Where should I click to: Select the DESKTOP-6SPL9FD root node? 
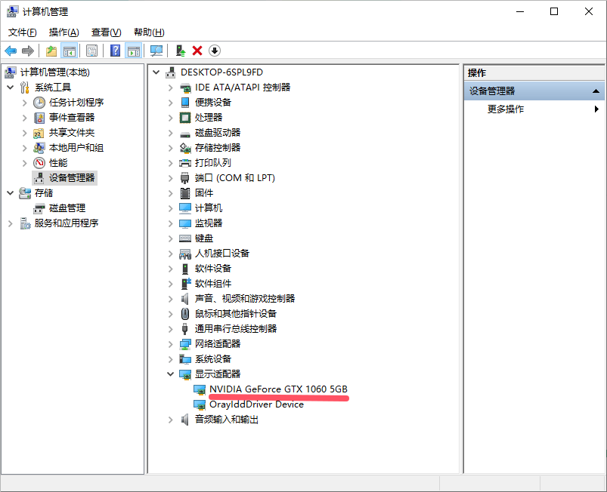222,72
